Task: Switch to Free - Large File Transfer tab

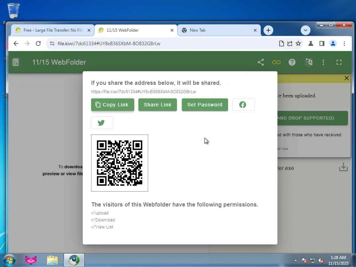Action: pyautogui.click(x=53, y=30)
